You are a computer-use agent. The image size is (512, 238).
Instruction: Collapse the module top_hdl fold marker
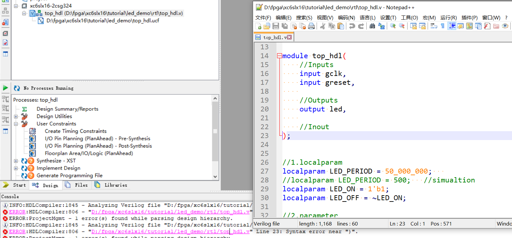point(279,56)
